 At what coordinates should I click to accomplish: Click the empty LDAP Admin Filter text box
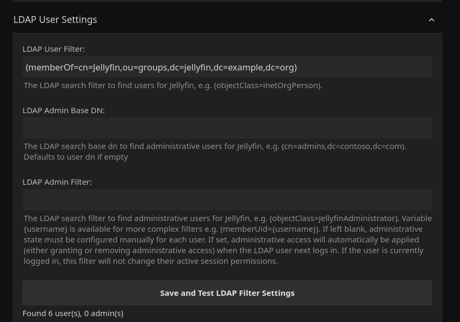pyautogui.click(x=227, y=199)
